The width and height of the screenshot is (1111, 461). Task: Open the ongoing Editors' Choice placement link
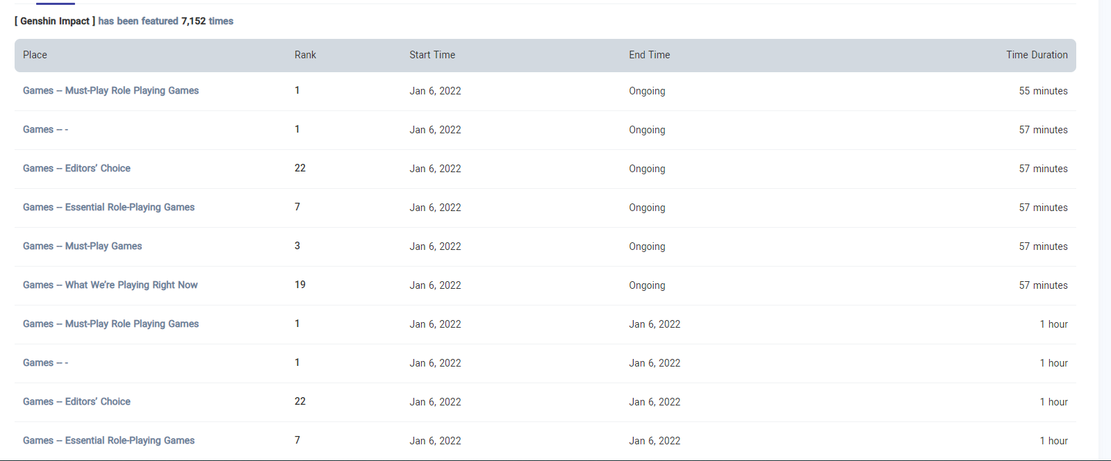click(x=76, y=168)
